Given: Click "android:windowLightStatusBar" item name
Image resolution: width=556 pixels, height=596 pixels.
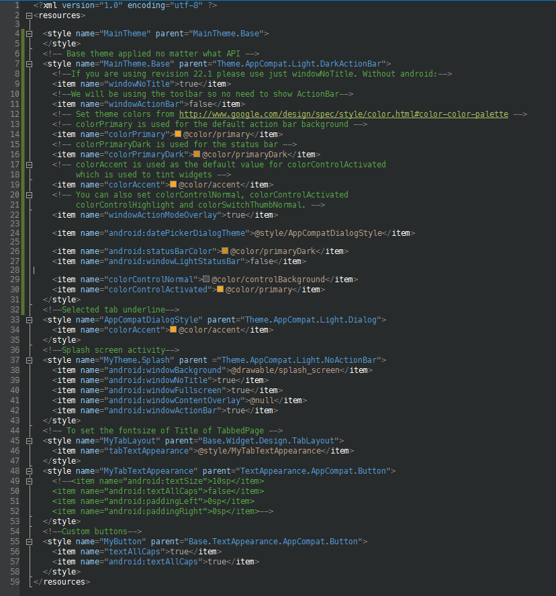Looking at the screenshot, I should (175, 261).
